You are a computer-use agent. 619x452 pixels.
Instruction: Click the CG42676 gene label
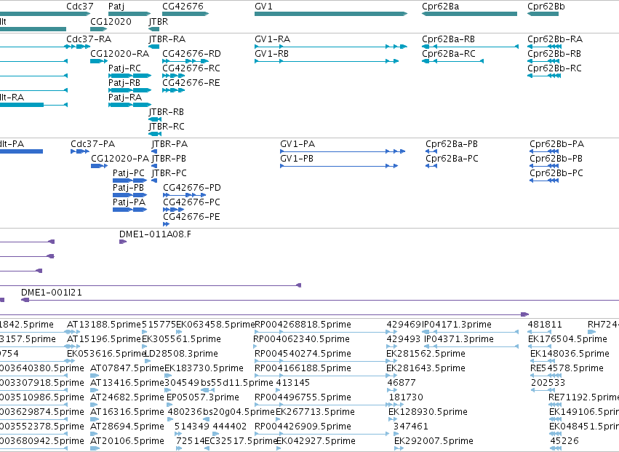tap(183, 7)
